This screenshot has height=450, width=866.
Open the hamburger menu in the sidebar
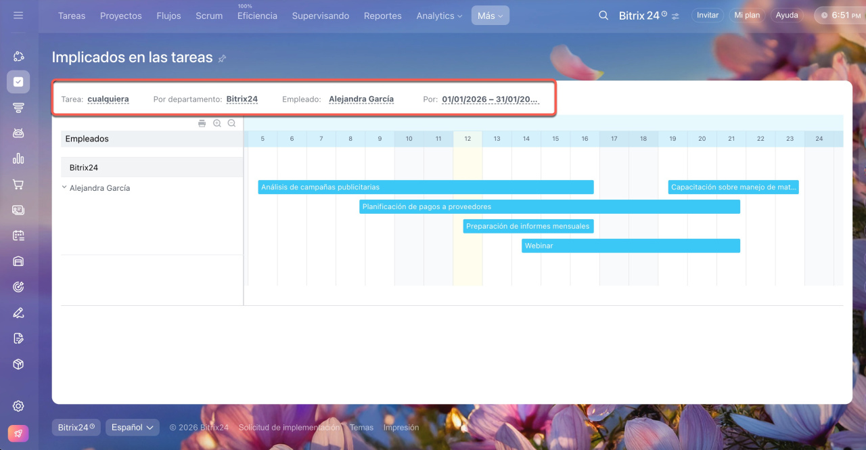click(x=18, y=15)
